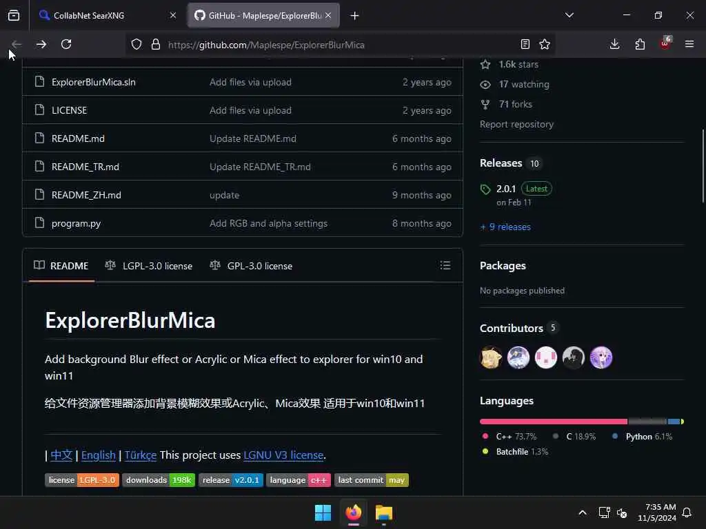706x529 pixels.
Task: List all tabs dropdown arrow
Action: pos(569,15)
